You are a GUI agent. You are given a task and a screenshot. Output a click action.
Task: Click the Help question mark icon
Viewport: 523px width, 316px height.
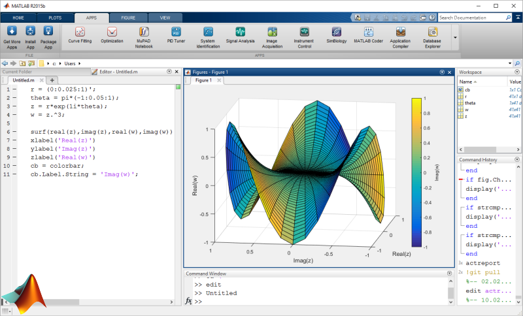tap(432, 18)
